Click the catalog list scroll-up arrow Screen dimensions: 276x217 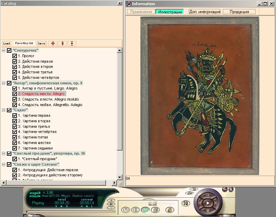click(x=119, y=50)
